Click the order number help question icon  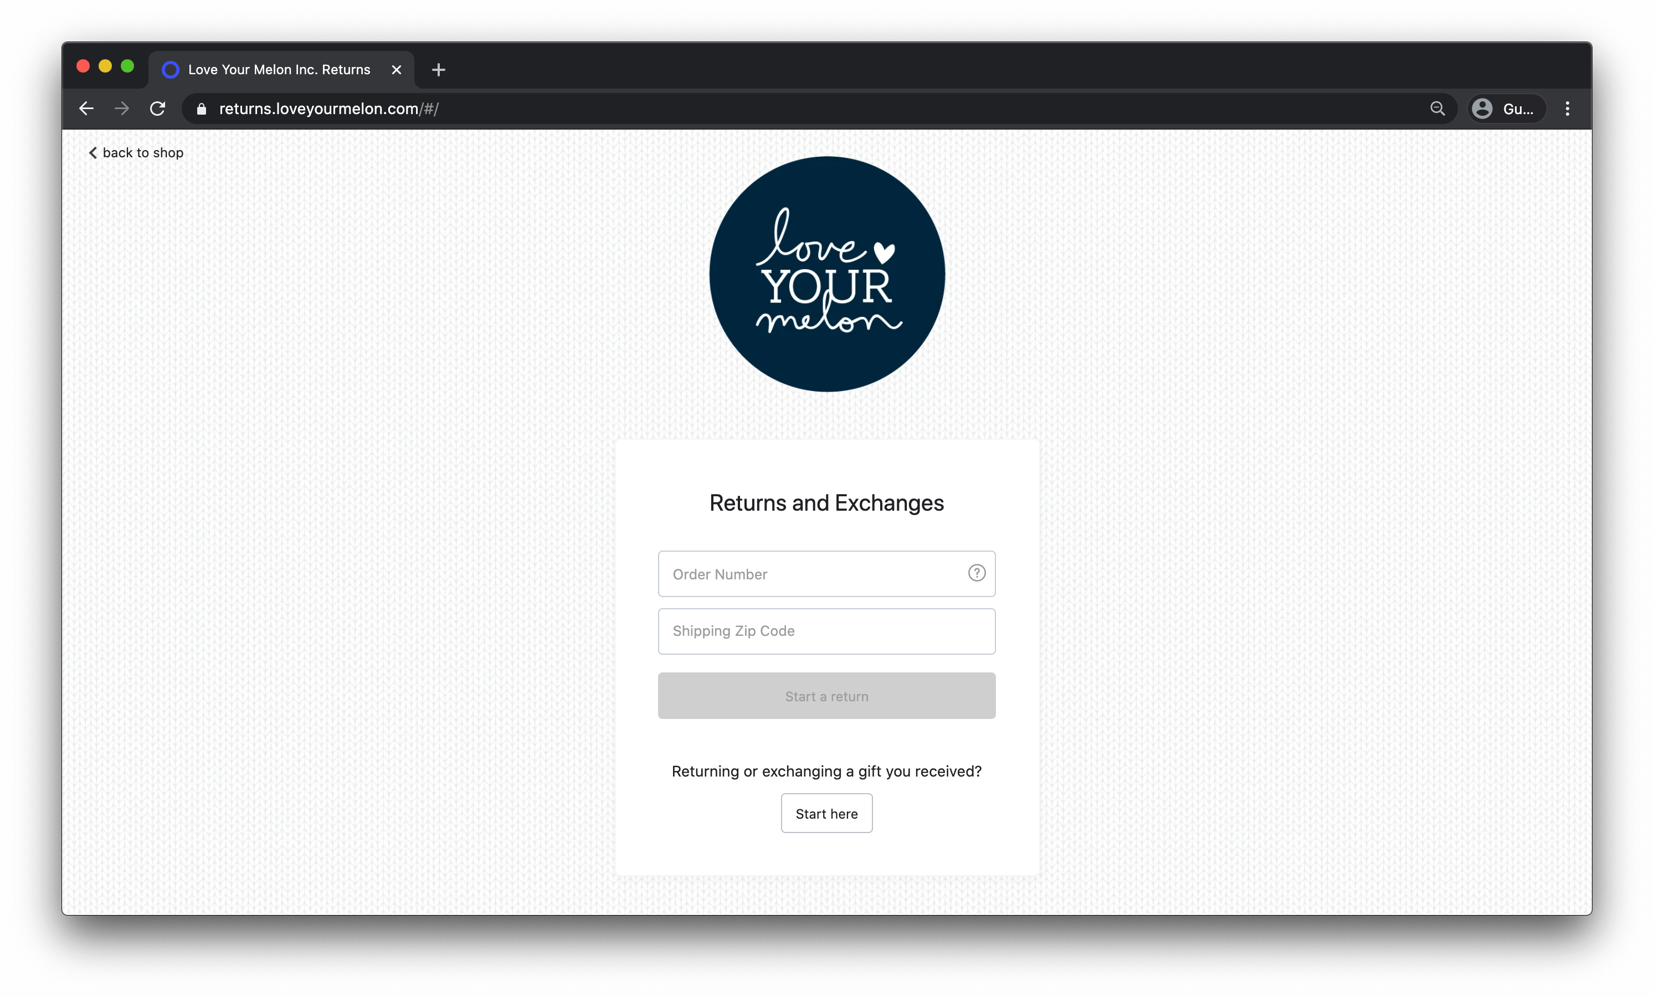point(977,573)
